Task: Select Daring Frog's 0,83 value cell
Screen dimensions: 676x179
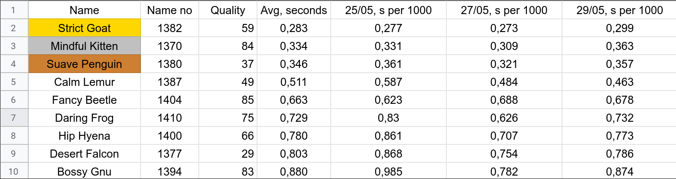Action: tap(388, 118)
